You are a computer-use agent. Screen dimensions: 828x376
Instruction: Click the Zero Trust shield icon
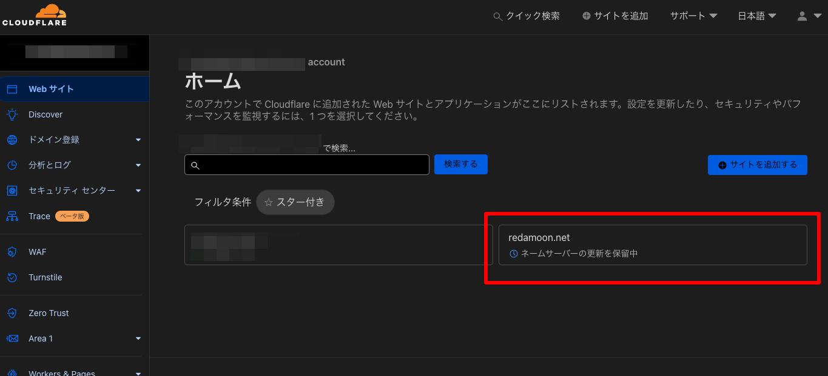[x=12, y=313]
